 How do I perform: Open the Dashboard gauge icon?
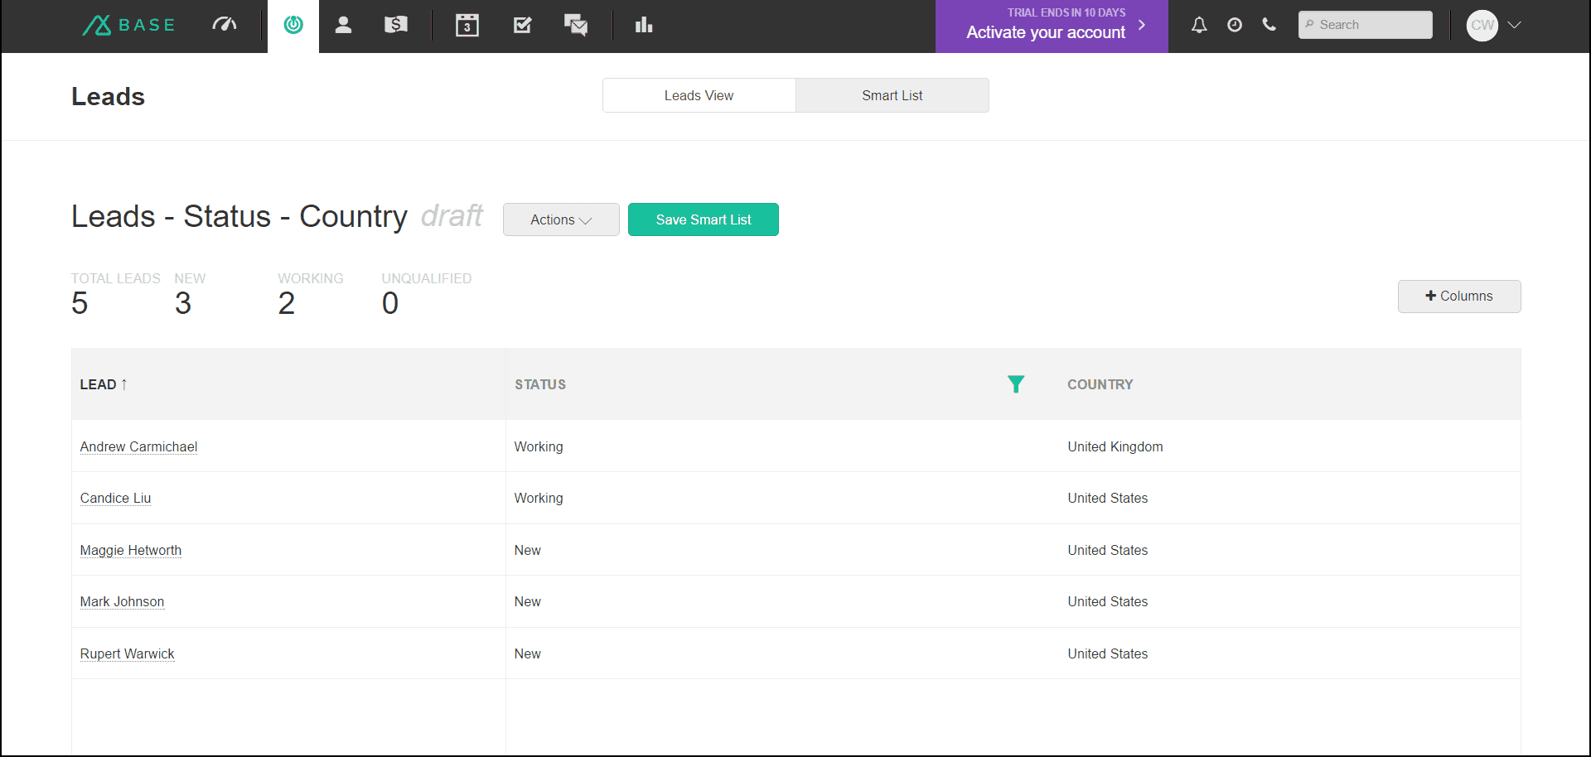(225, 25)
